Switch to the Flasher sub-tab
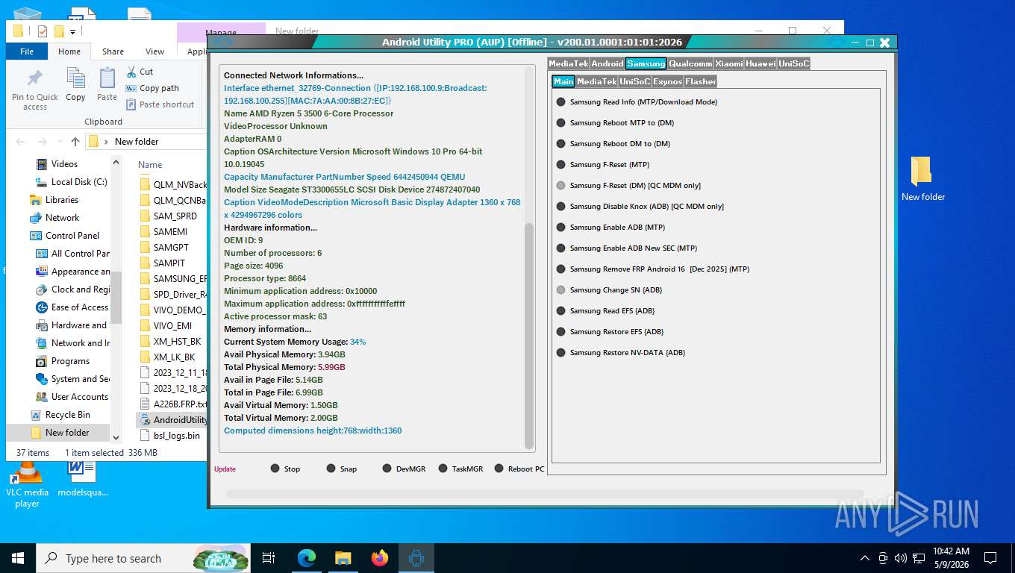 click(701, 81)
